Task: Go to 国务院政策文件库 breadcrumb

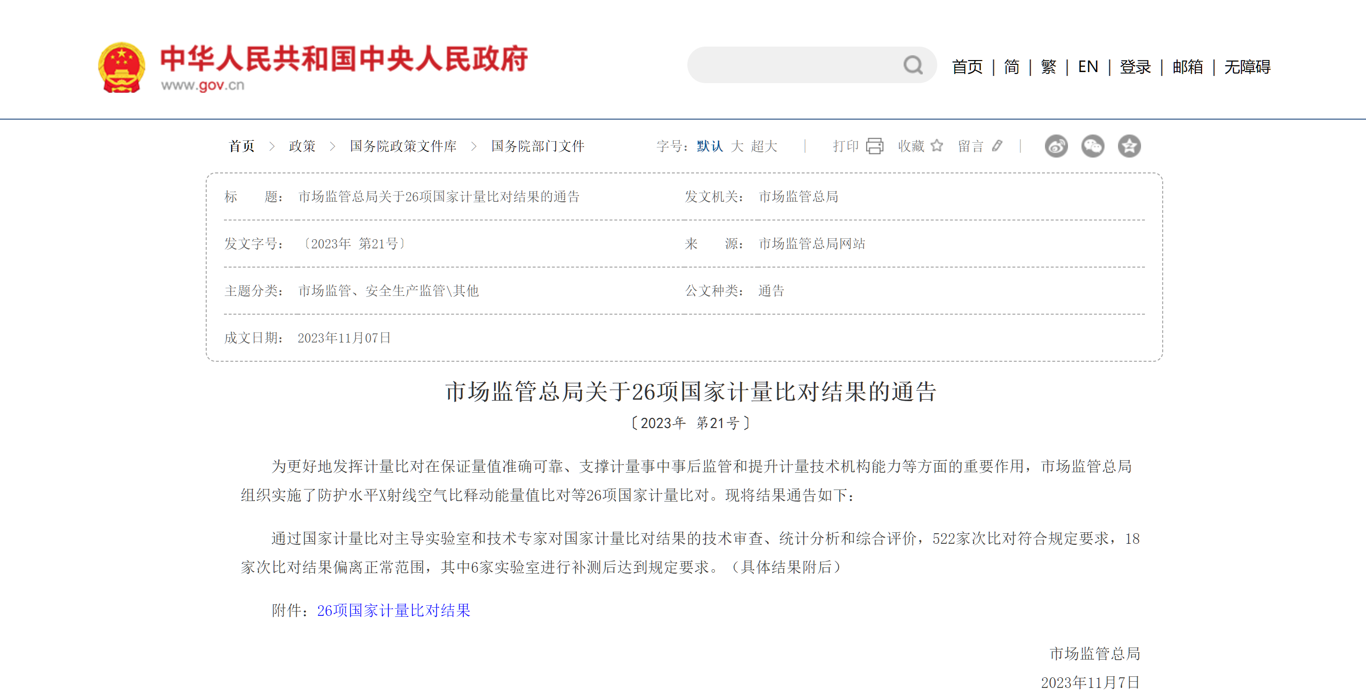Action: [x=403, y=146]
